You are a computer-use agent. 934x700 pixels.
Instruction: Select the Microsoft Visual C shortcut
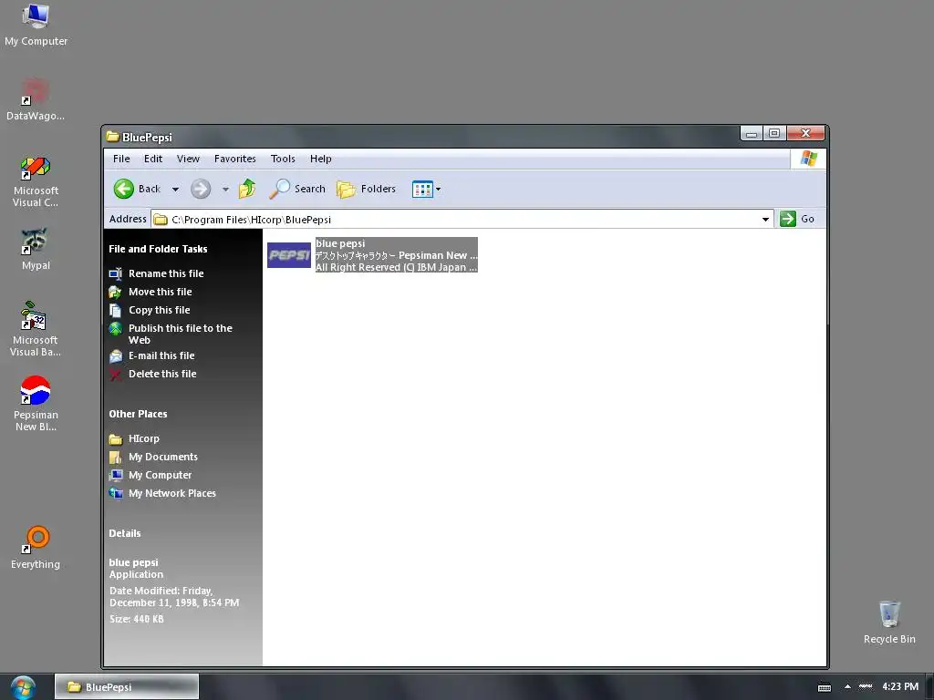[36, 182]
